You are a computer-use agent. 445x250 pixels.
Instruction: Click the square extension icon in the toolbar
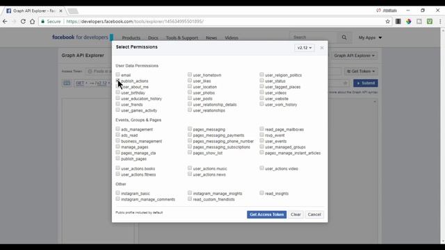(419, 22)
